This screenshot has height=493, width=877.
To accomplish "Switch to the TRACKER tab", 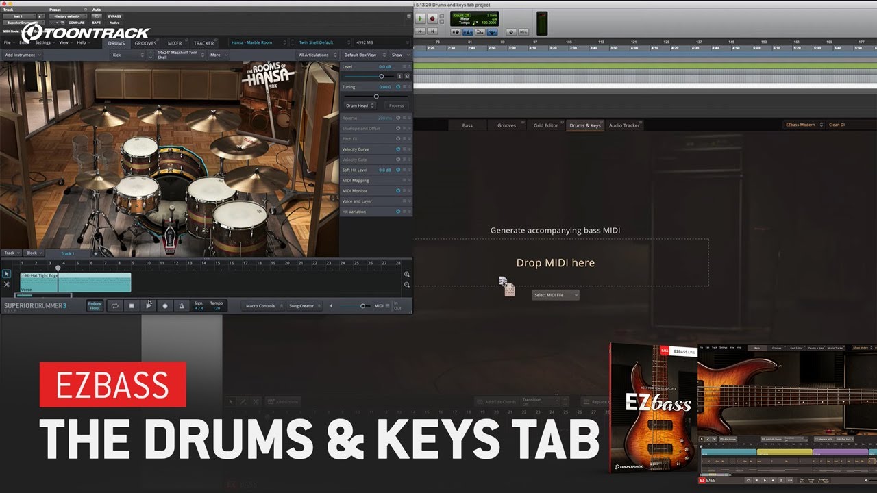I will [203, 43].
